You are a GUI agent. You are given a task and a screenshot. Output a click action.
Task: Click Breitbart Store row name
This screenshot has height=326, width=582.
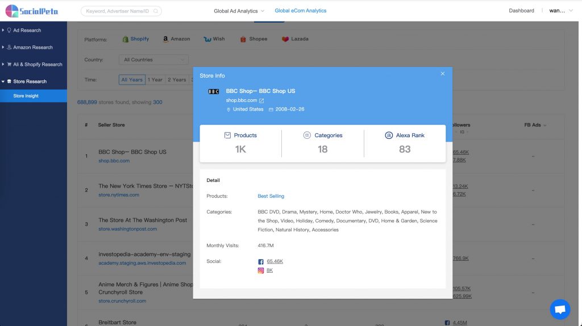[117, 322]
